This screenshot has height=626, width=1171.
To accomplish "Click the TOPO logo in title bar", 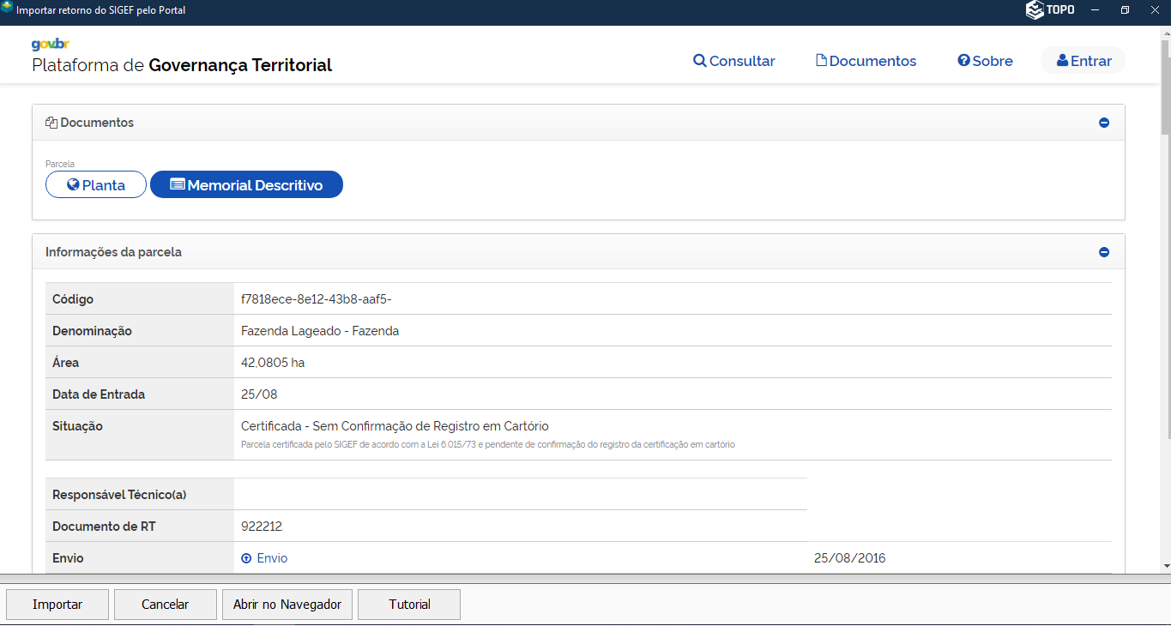I will pyautogui.click(x=1050, y=10).
